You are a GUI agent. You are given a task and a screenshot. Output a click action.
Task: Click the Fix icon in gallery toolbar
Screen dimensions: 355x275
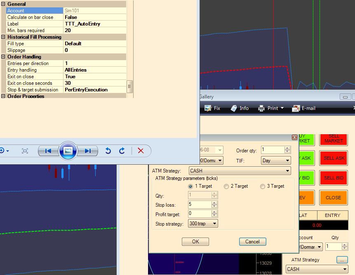212,108
